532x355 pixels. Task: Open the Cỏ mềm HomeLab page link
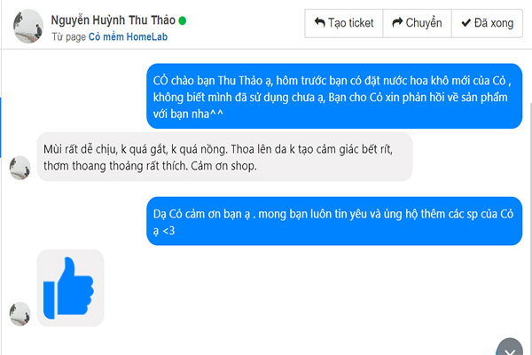tap(128, 36)
